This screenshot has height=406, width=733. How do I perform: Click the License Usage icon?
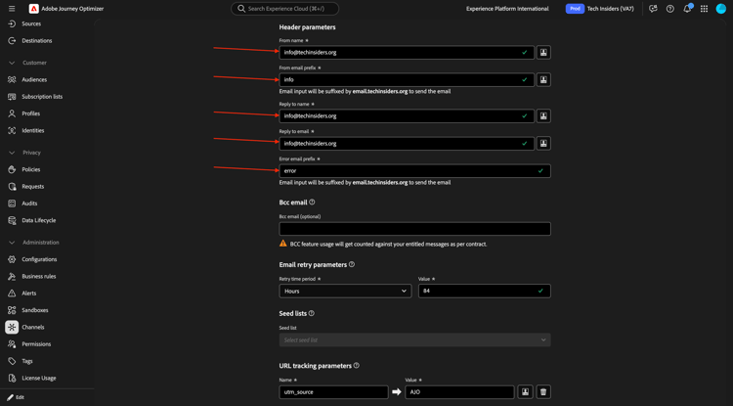[12, 378]
